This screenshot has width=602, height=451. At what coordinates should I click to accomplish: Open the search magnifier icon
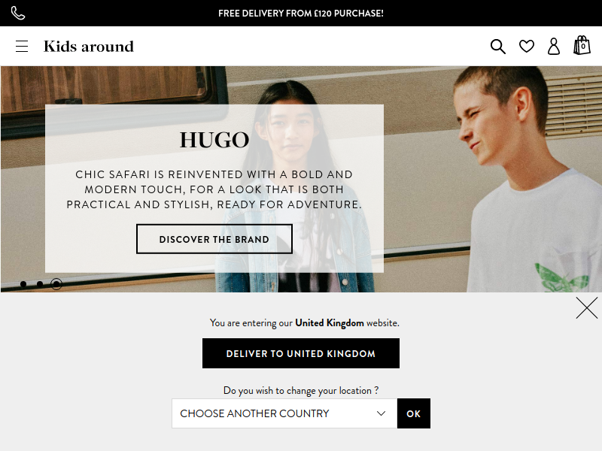coord(498,47)
